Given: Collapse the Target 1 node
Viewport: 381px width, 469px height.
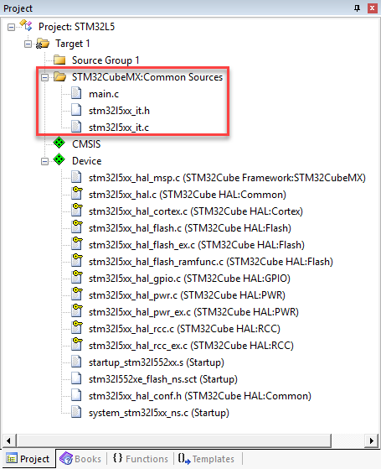Looking at the screenshot, I should click(28, 44).
